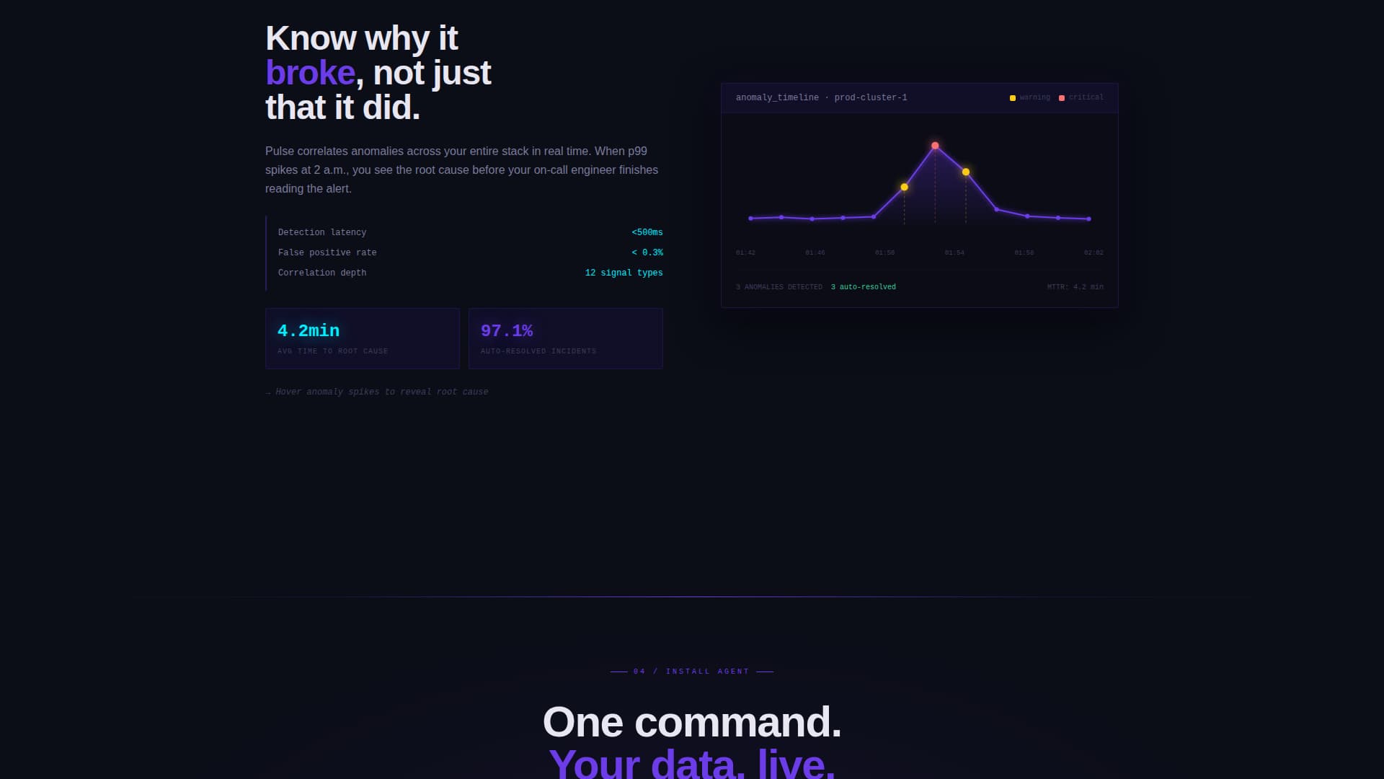Click the '01:42' time axis label
Image resolution: width=1384 pixels, height=779 pixels.
[x=745, y=253]
